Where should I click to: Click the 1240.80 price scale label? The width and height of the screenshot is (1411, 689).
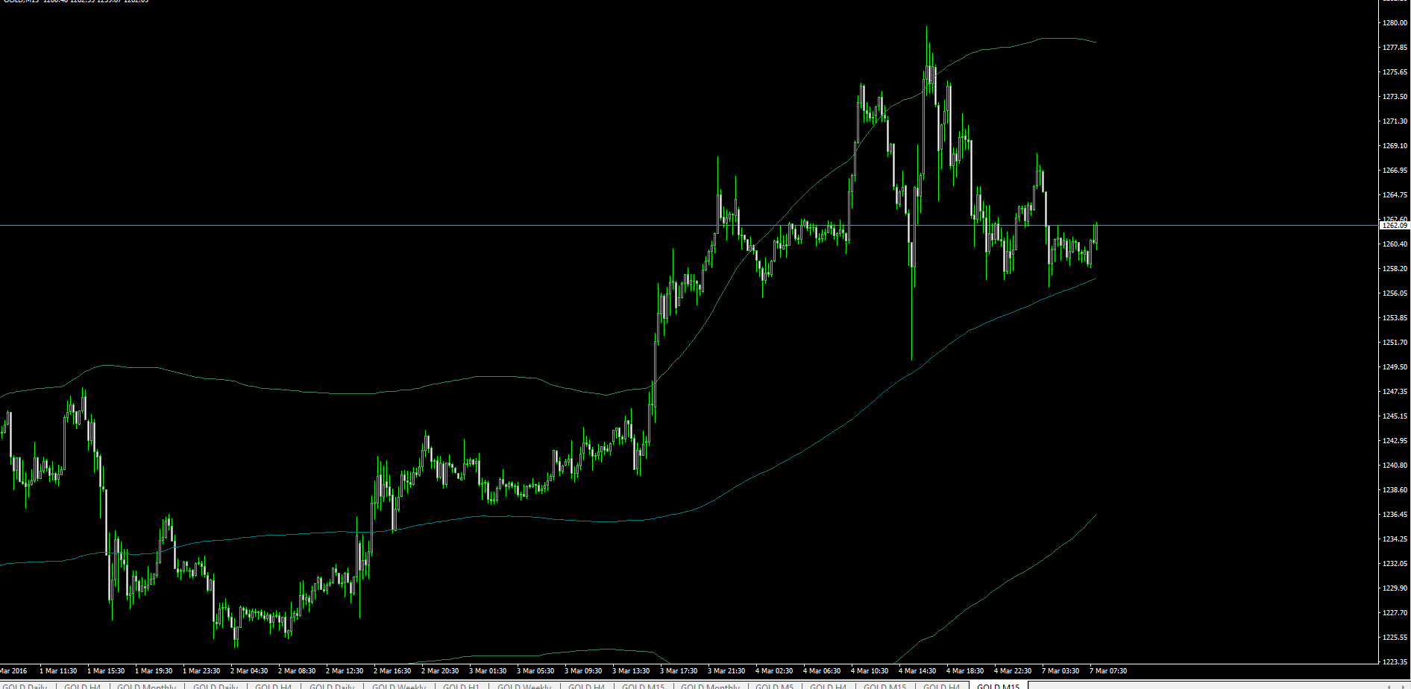(x=1395, y=466)
